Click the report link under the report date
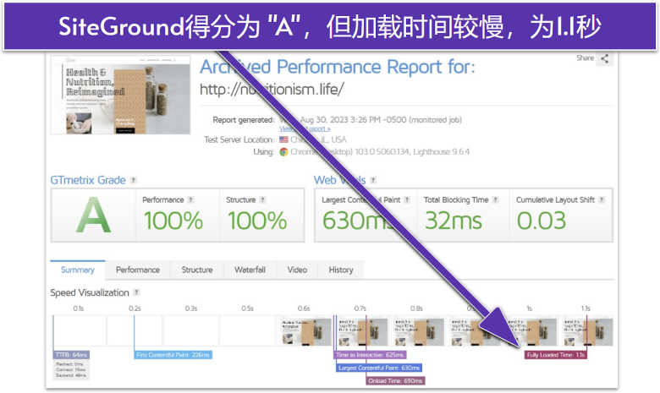This screenshot has width=660, height=393. coord(305,128)
